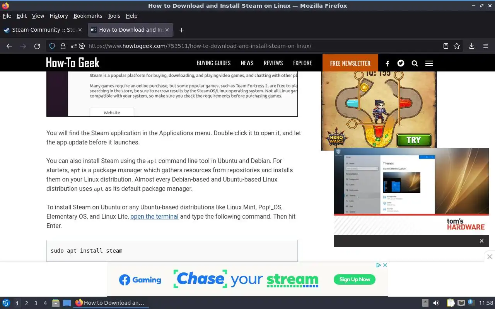The height and width of the screenshot is (309, 495).
Task: Close the Steam Community tab
Action: click(80, 30)
